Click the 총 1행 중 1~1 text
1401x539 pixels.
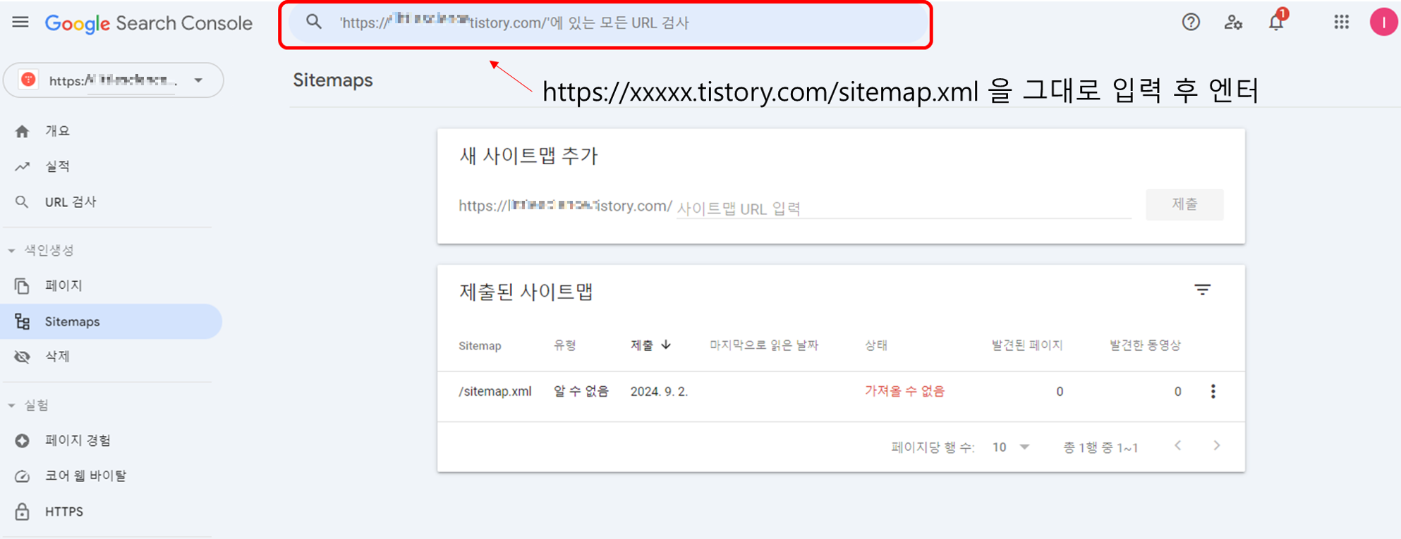1100,448
